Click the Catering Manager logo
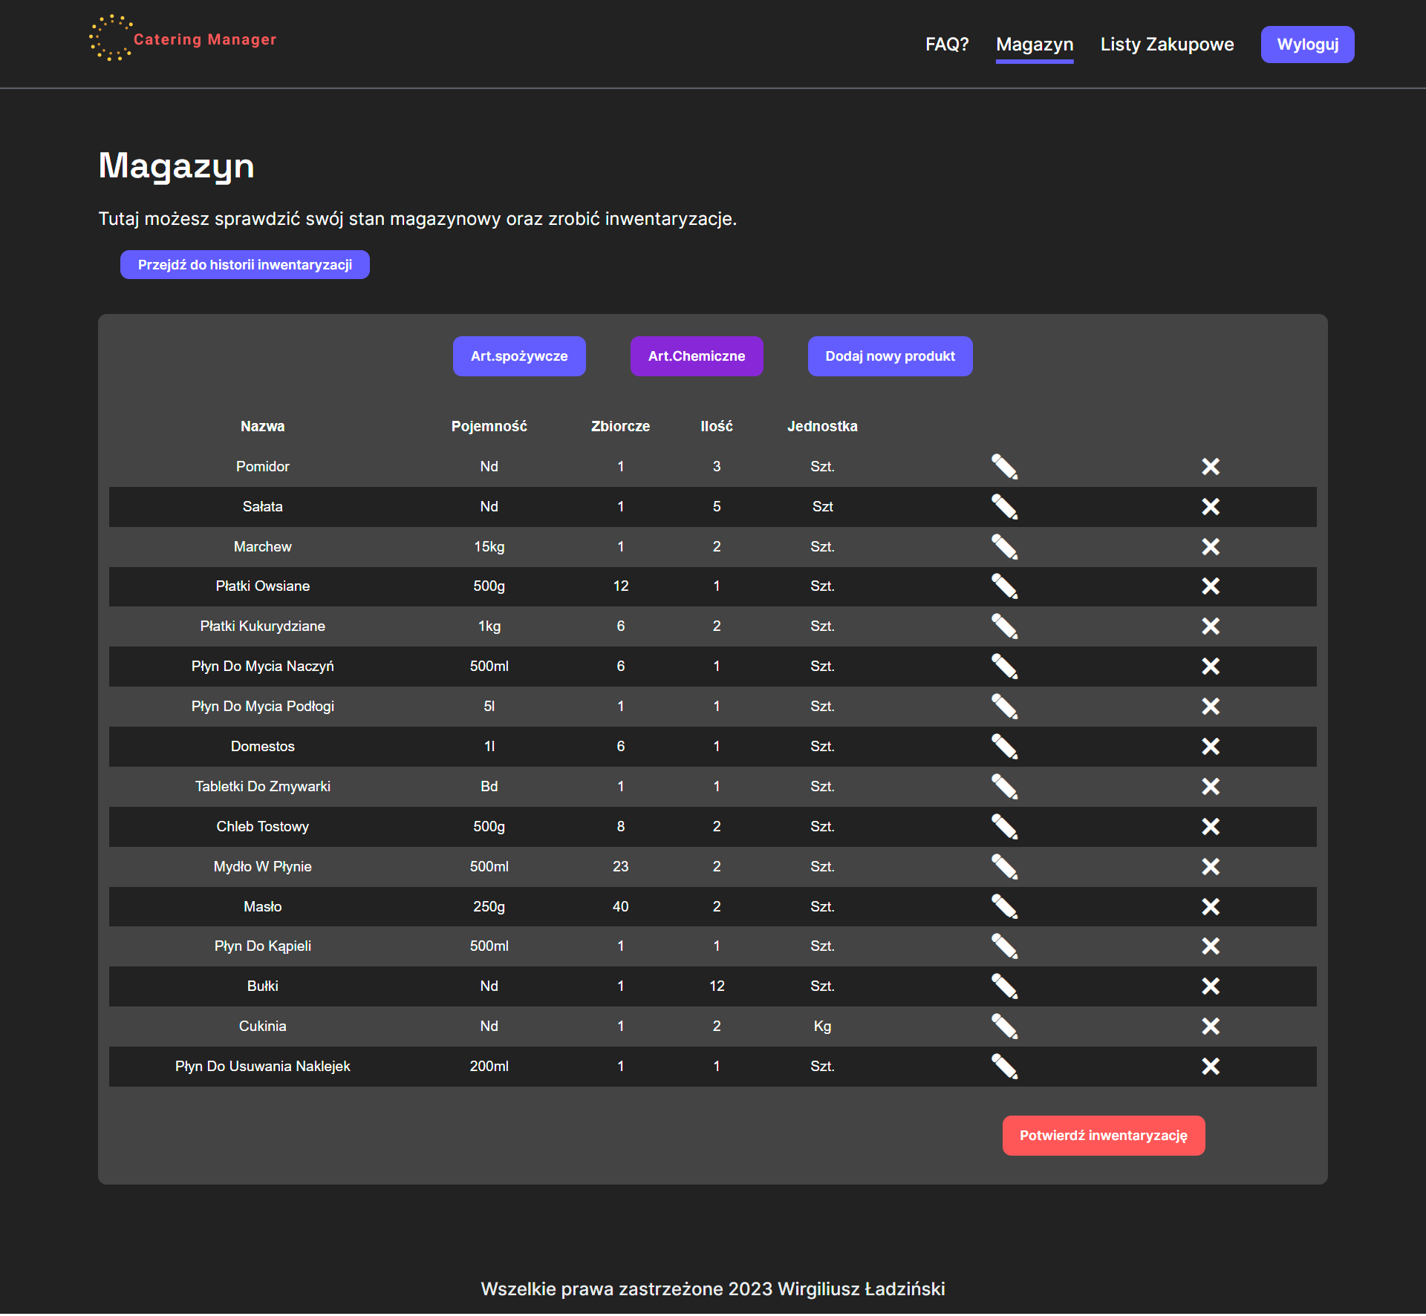This screenshot has width=1426, height=1316. (183, 39)
